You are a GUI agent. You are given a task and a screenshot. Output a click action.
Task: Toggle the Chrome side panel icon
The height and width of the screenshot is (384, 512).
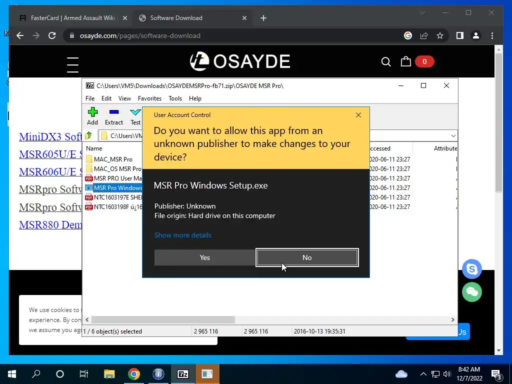click(460, 35)
